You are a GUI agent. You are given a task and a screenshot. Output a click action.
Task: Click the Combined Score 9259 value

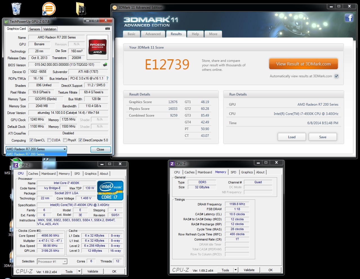(174, 115)
